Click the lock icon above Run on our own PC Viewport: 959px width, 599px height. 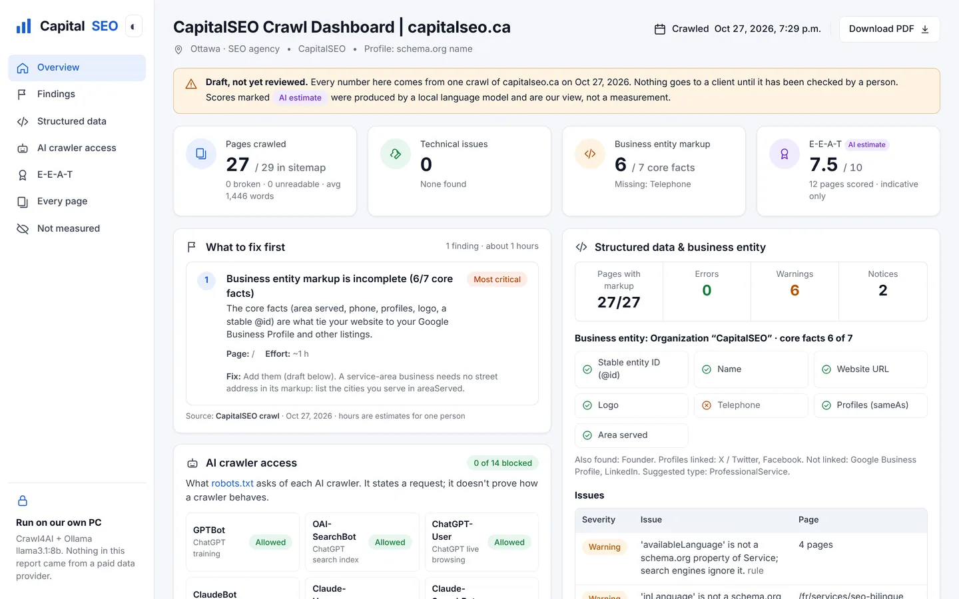pos(23,500)
